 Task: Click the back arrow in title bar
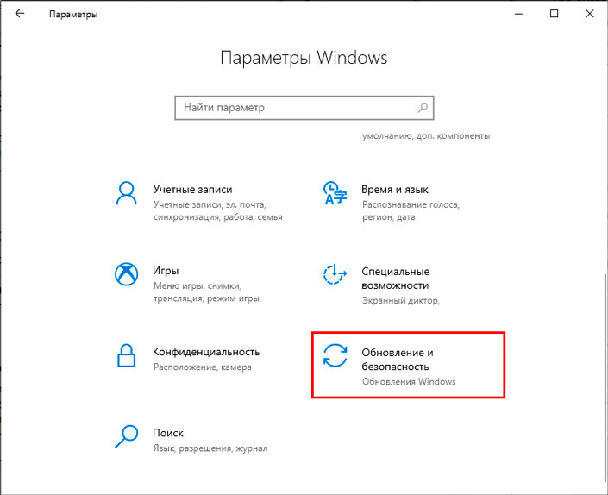[x=19, y=14]
